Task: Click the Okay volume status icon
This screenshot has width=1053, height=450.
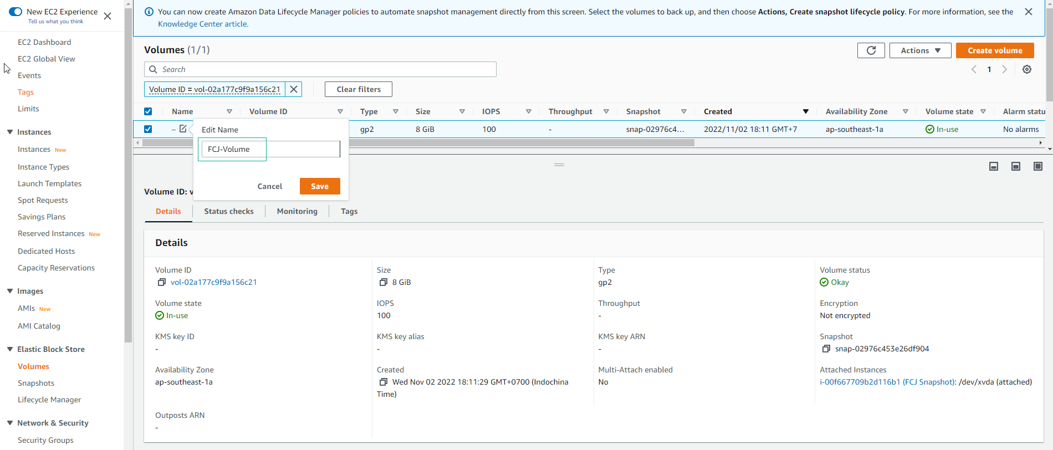Action: tap(824, 282)
